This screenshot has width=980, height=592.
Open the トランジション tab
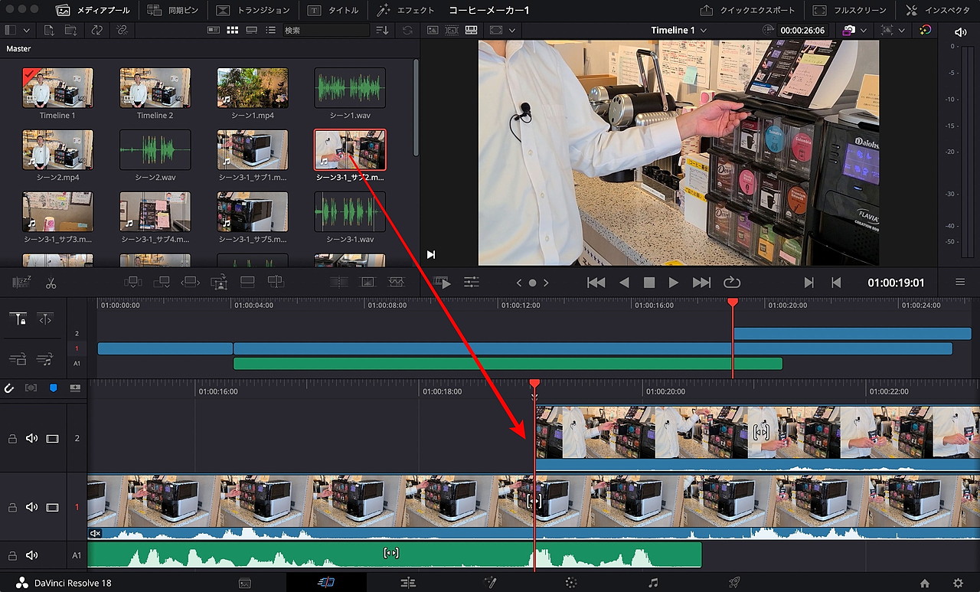click(x=252, y=10)
